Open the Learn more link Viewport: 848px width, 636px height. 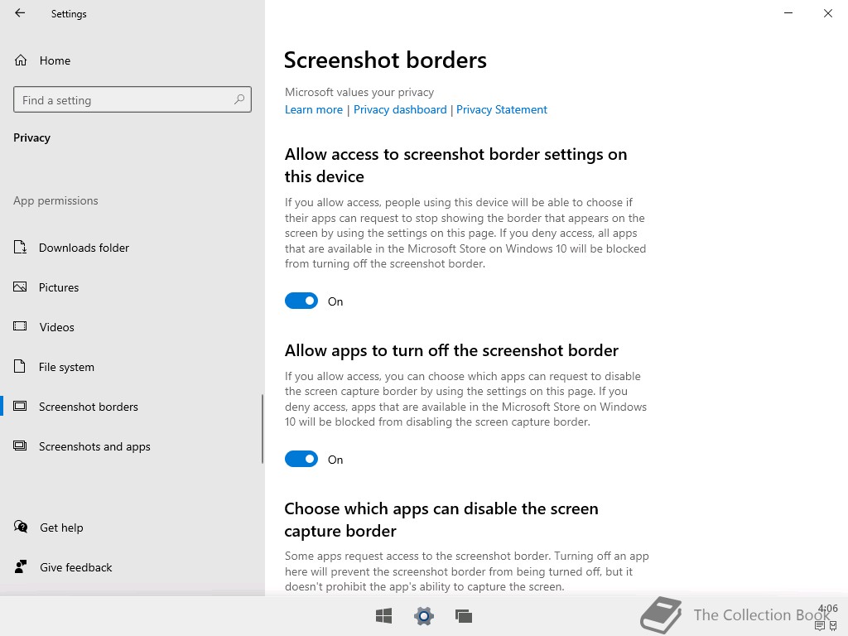tap(314, 110)
